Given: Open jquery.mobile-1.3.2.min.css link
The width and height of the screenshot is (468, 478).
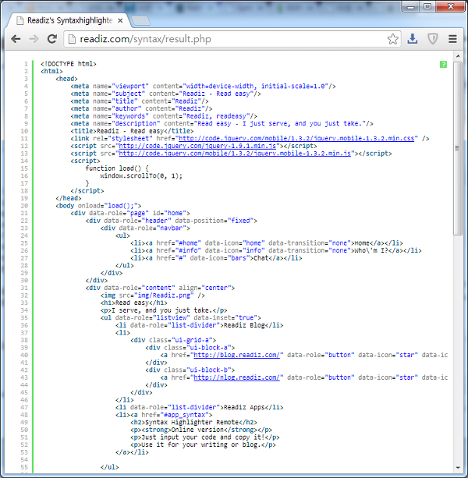Looking at the screenshot, I should [296, 138].
